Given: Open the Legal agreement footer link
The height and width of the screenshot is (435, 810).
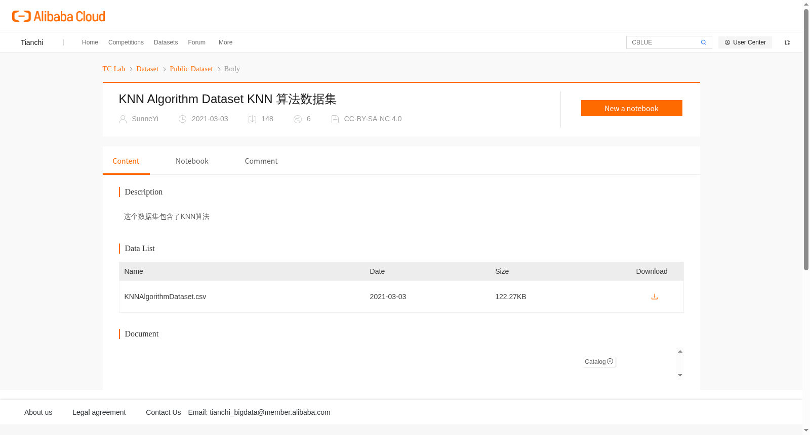Looking at the screenshot, I should 99,412.
